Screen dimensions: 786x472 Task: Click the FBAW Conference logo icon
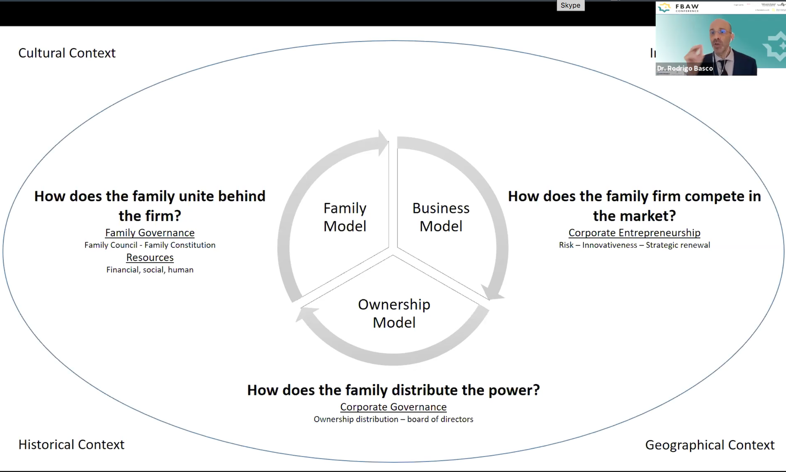click(x=664, y=7)
